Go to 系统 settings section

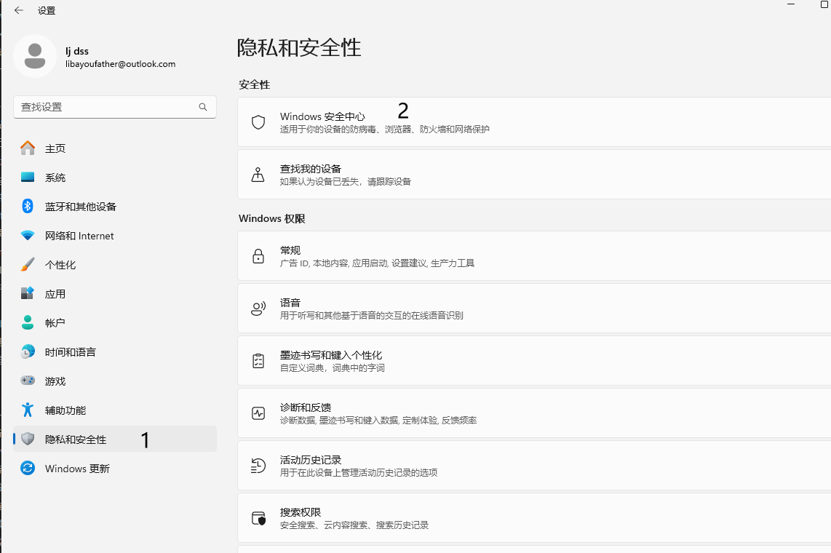coord(115,178)
